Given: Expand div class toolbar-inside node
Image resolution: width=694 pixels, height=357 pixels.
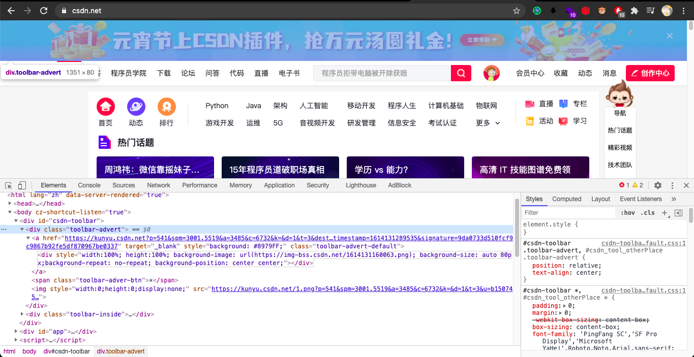Looking at the screenshot, I should [x=22, y=314].
